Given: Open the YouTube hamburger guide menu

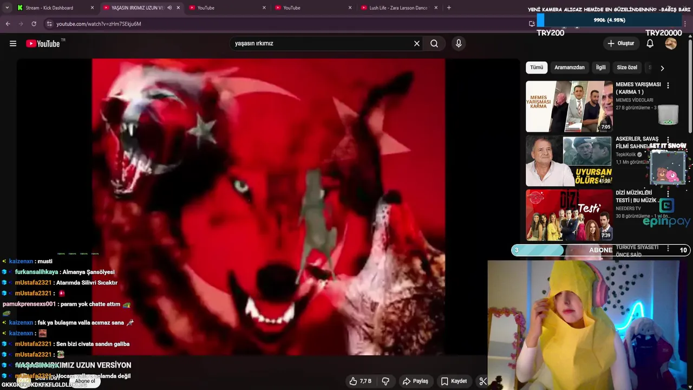Looking at the screenshot, I should (x=13, y=43).
